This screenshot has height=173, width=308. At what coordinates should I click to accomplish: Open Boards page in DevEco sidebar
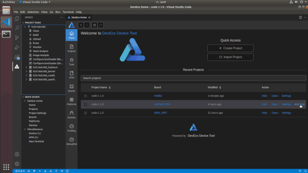71,88
